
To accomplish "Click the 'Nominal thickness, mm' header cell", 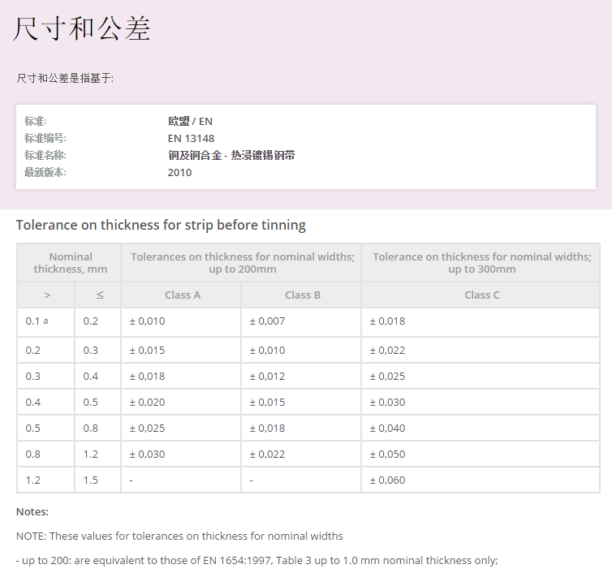I will [x=70, y=262].
